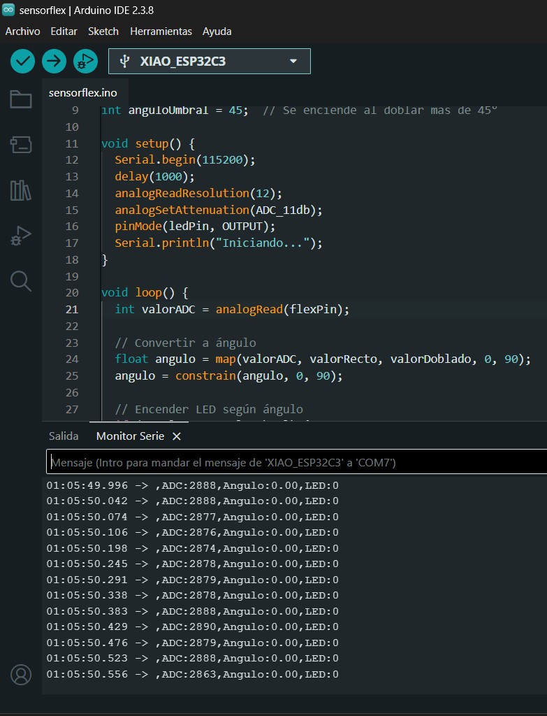
Task: Open the Boards Manager sidebar icon
Action: [x=20, y=145]
